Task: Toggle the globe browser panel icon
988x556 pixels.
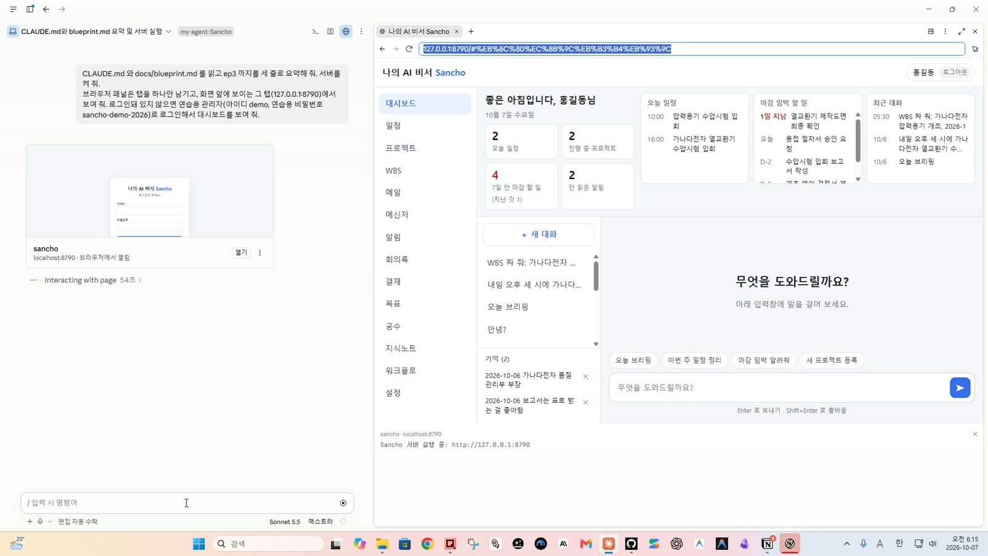Action: click(346, 32)
